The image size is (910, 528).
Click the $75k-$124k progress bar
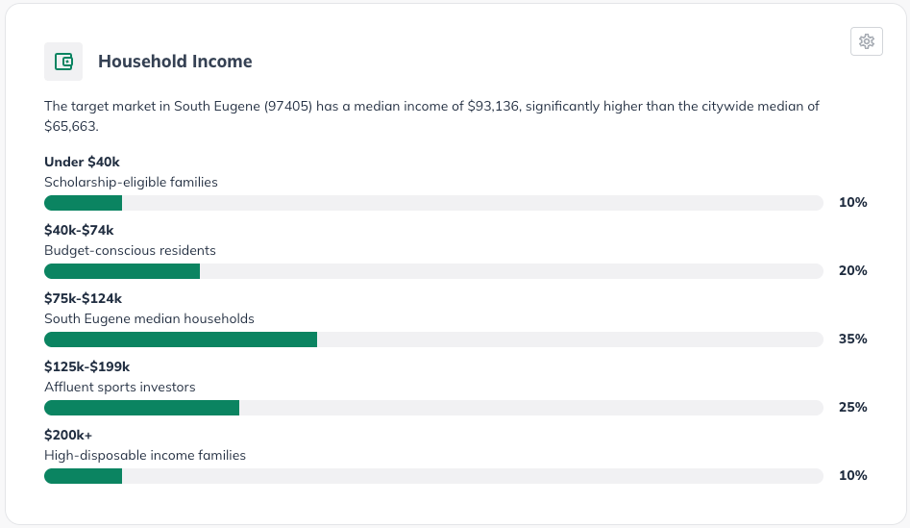click(x=433, y=339)
